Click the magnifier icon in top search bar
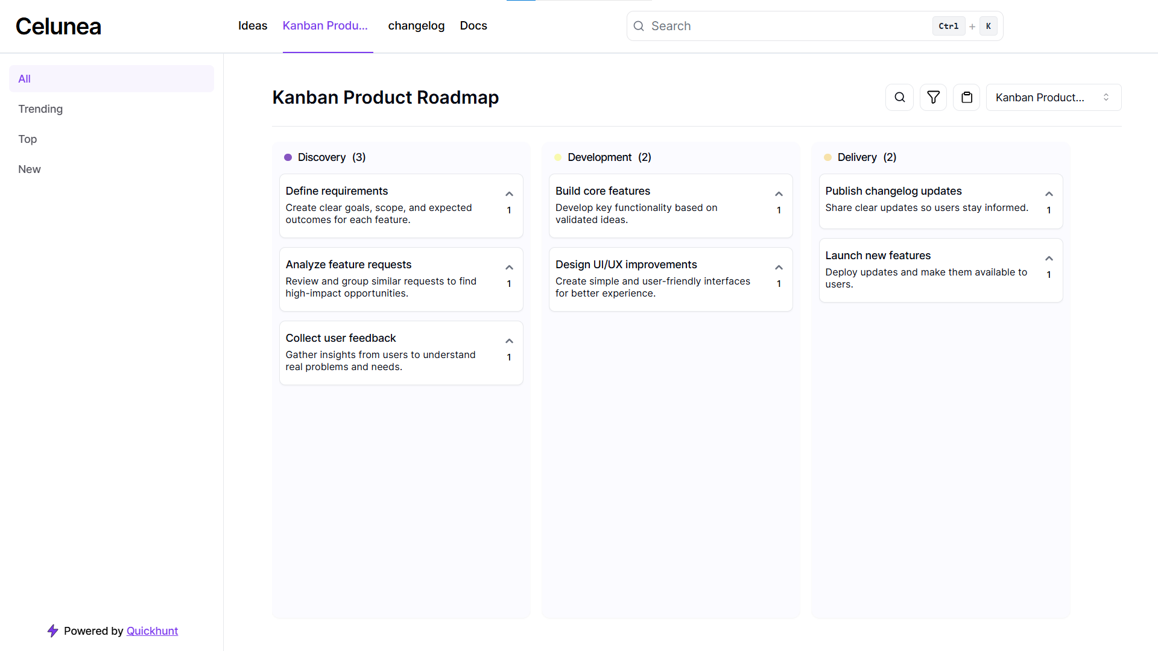This screenshot has height=651, width=1158. click(x=639, y=26)
